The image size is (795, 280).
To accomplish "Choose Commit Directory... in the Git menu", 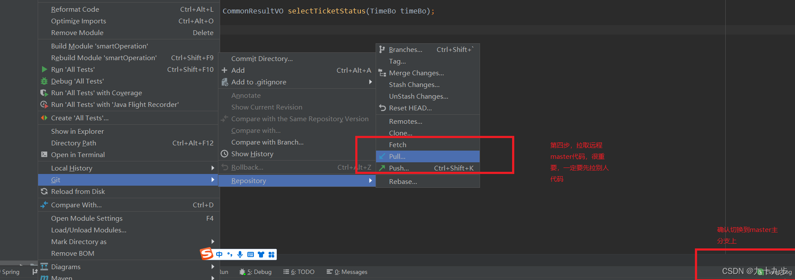I will click(x=297, y=58).
